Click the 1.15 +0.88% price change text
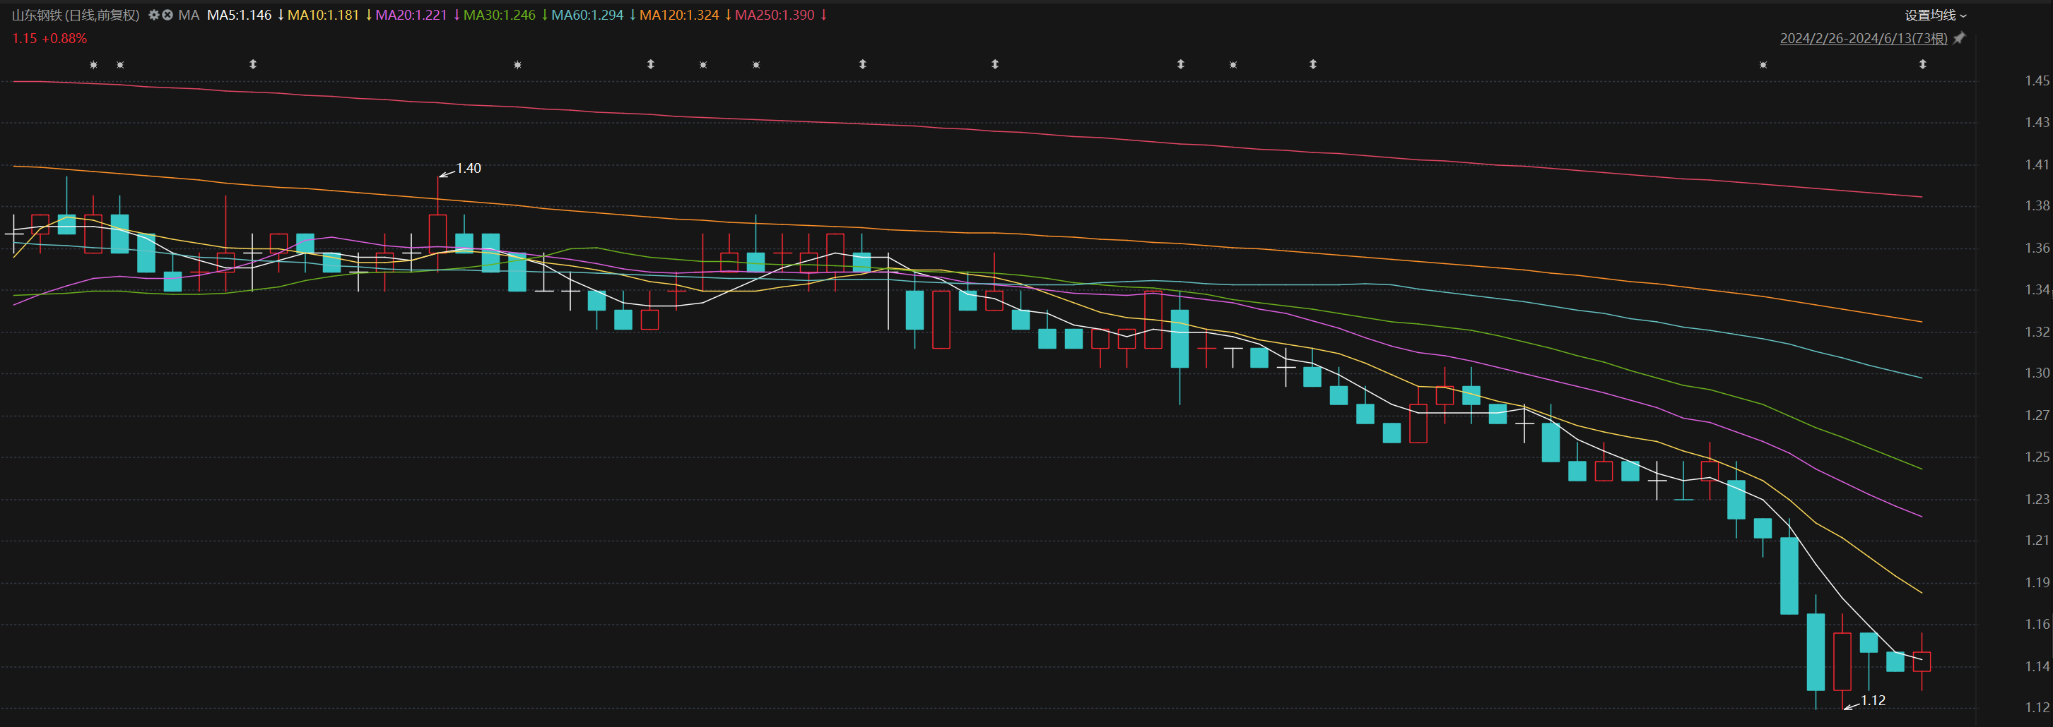This screenshot has height=727, width=2053. click(x=49, y=38)
